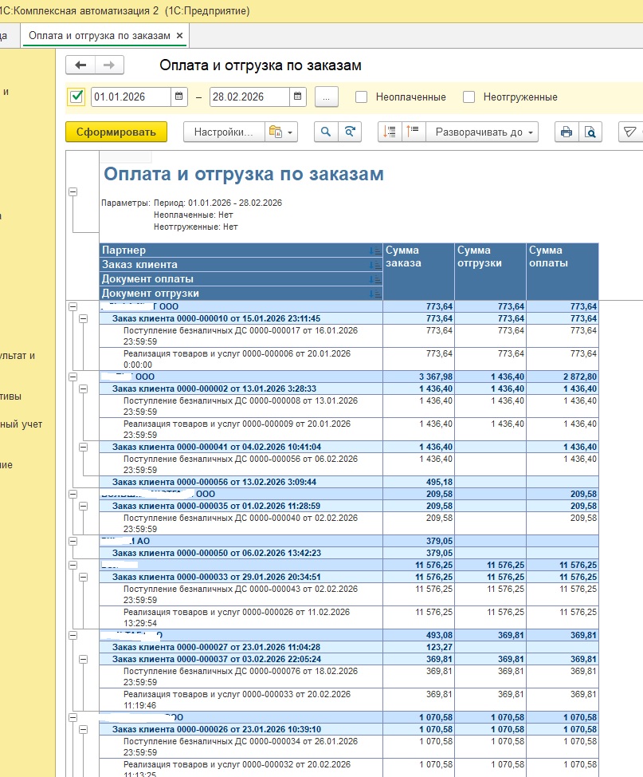Screen dimensions: 643x777
Task: Click the Сформировать button
Action: (116, 132)
